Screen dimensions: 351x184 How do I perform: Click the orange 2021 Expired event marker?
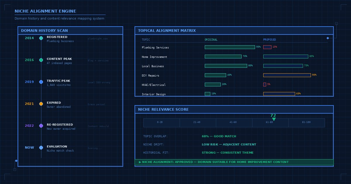click(41, 104)
